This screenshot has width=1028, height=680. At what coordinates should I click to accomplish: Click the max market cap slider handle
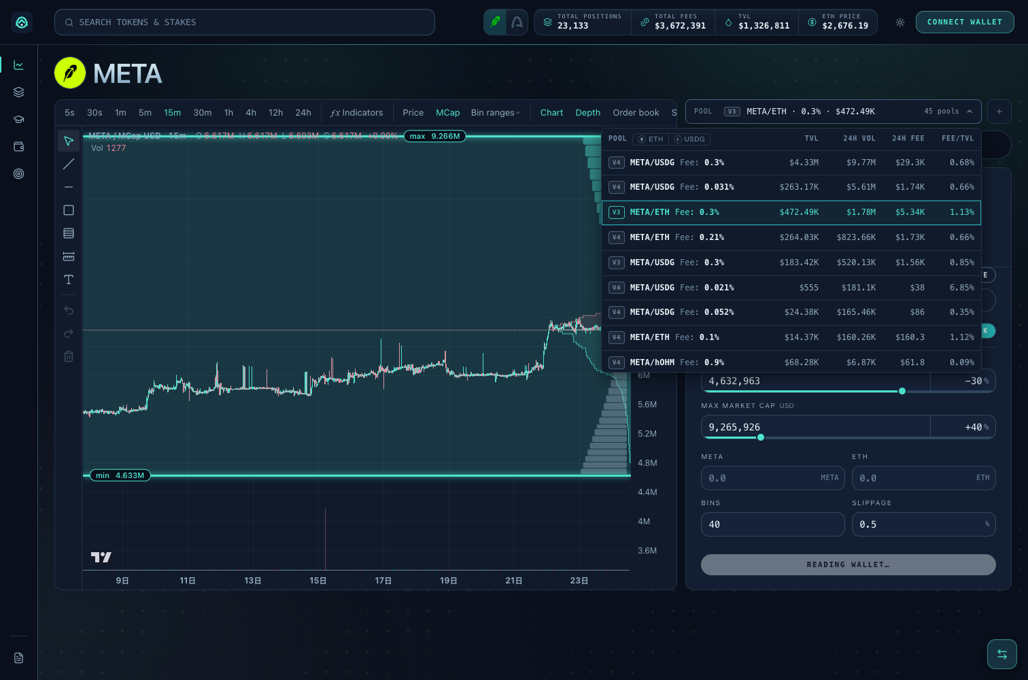pos(761,437)
